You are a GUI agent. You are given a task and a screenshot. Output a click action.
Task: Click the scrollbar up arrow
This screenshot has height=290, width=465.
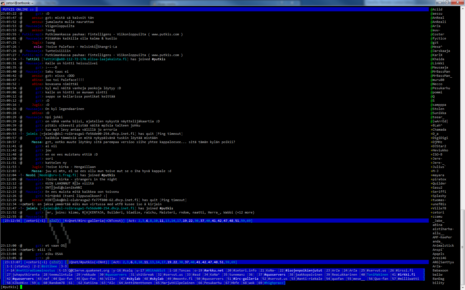[463, 9]
